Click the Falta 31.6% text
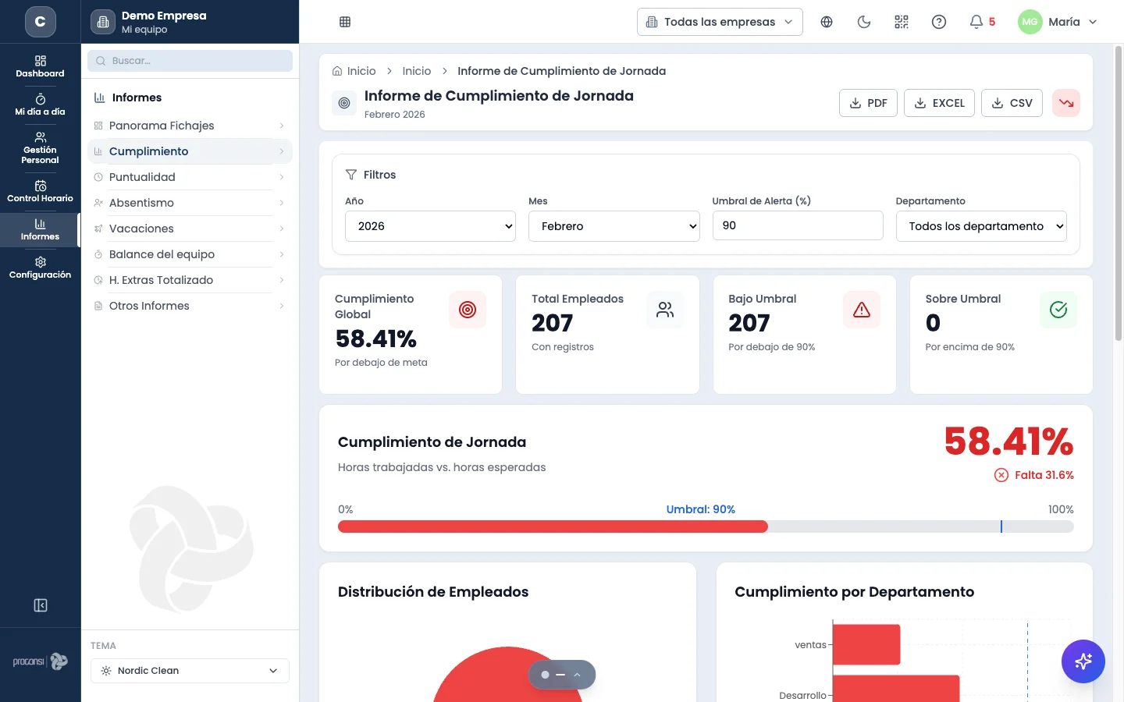This screenshot has width=1124, height=702. click(1044, 475)
